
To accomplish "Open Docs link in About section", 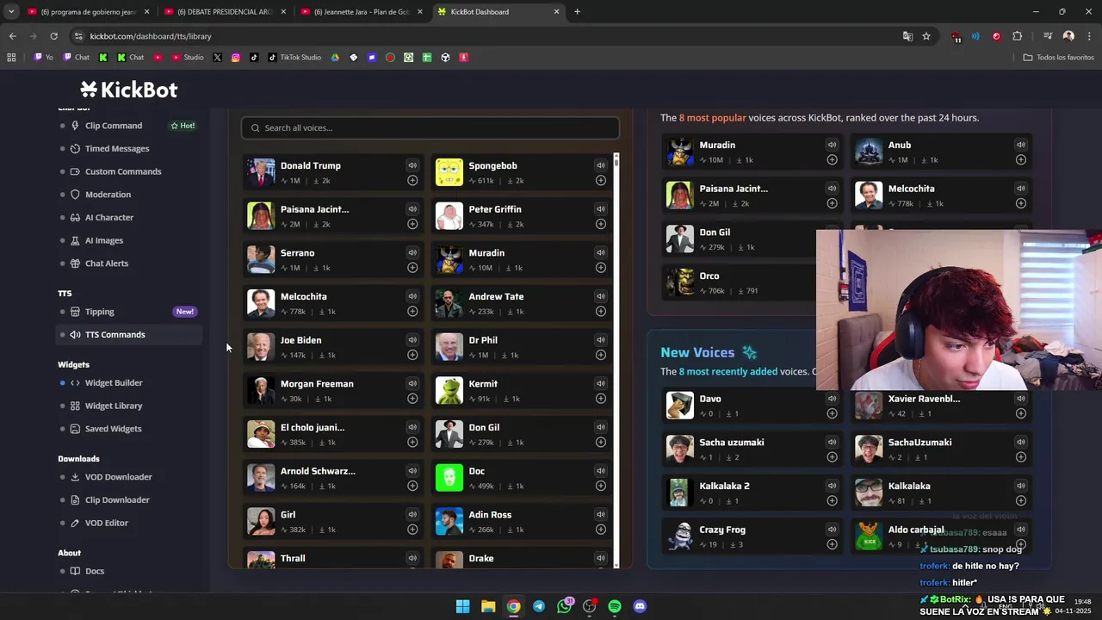I will [x=95, y=571].
